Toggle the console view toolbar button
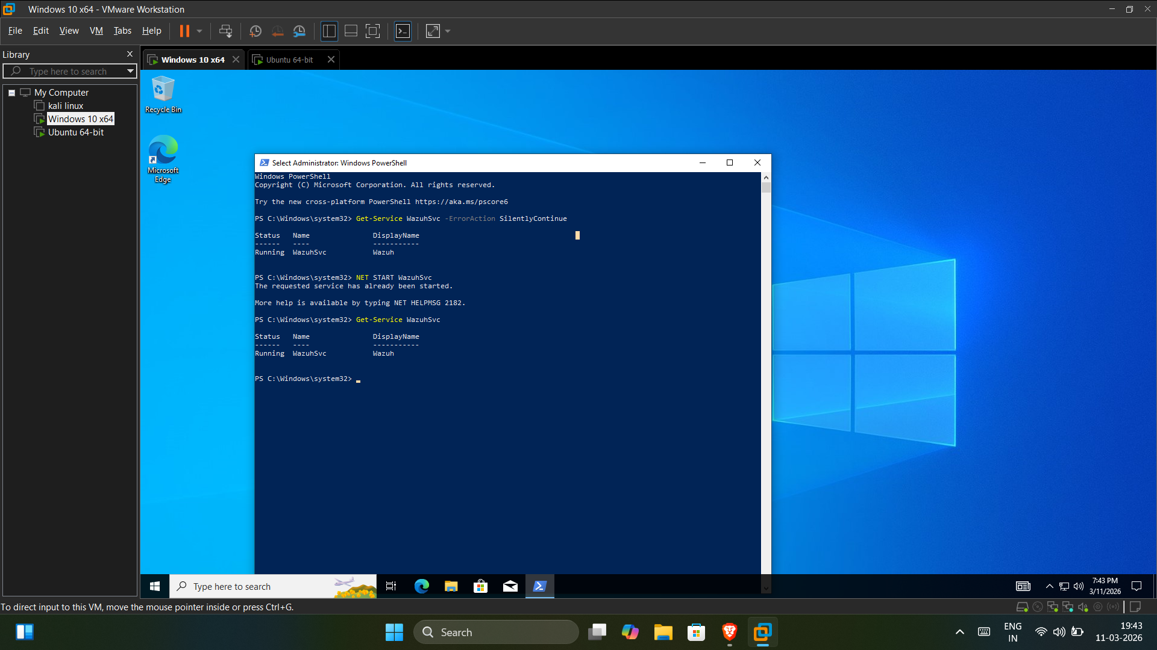1157x650 pixels. coord(403,31)
